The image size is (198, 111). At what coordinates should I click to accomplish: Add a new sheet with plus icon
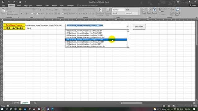[35, 103]
